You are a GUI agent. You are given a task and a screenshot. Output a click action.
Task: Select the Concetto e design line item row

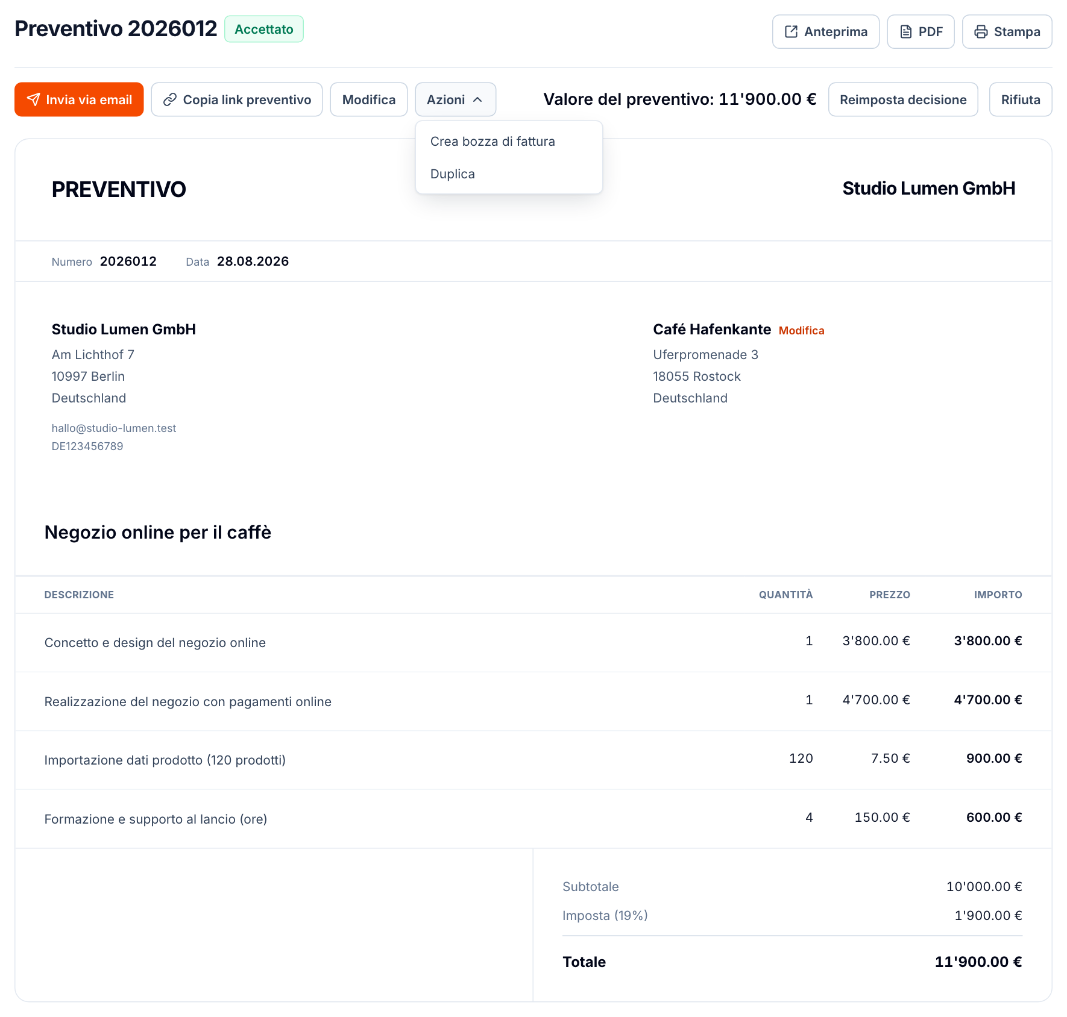[x=533, y=642]
